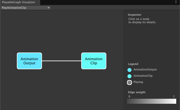This screenshot has height=110, width=180.
Task: Click the AnimationOutput legend label
Action: coord(145,69)
